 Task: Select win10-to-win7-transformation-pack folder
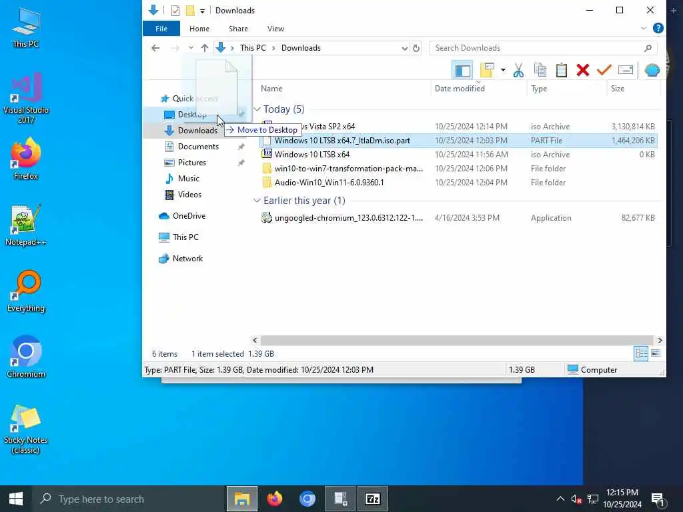(458, 169)
